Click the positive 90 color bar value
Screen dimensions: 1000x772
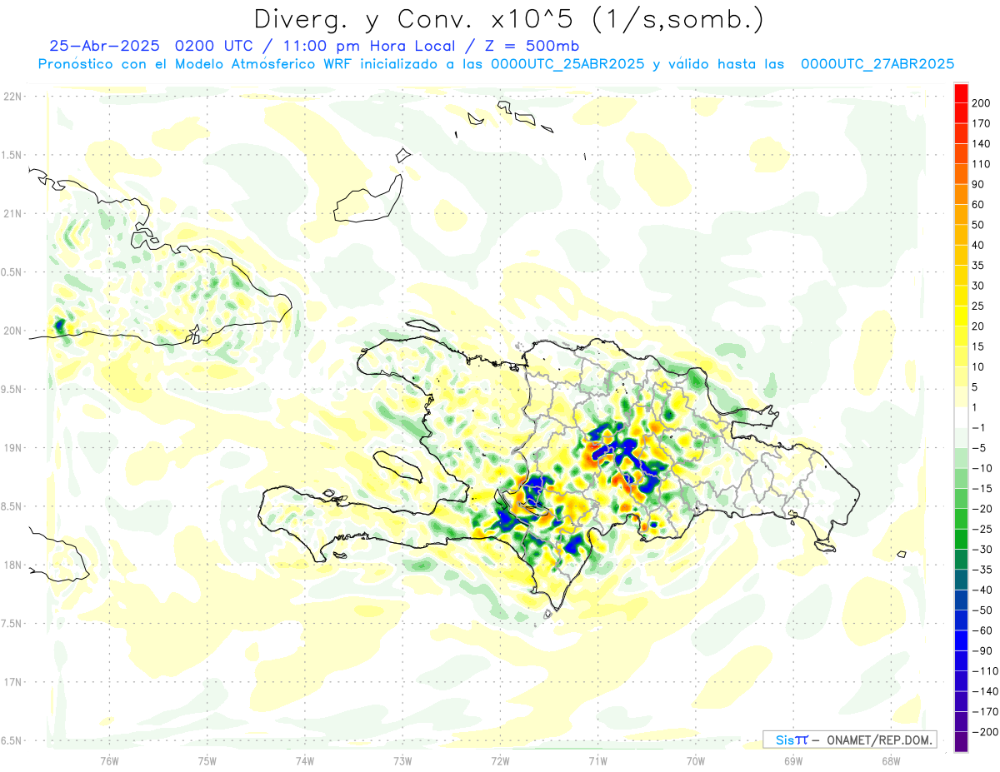click(x=979, y=184)
